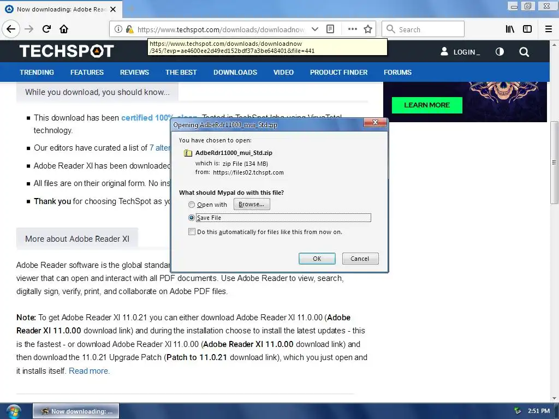Open the TRENDING menu
This screenshot has width=559, height=419.
(x=37, y=73)
